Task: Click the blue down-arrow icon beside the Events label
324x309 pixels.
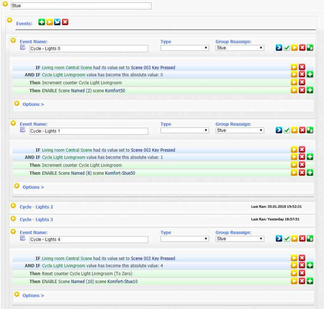Action: coord(57,22)
